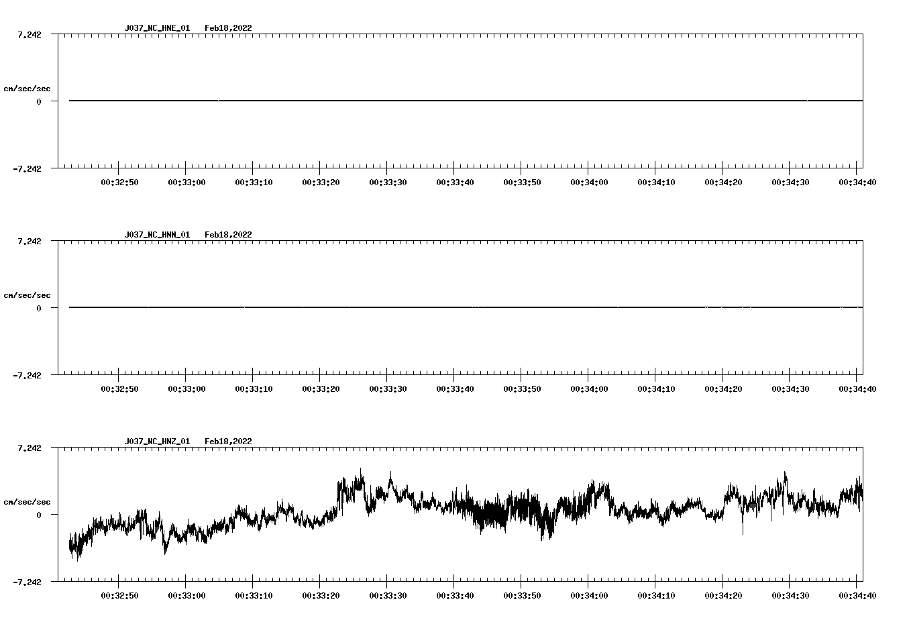911x620 pixels.
Task: Select 00:33:00 time label below HNZ plot
Action: click(x=186, y=595)
